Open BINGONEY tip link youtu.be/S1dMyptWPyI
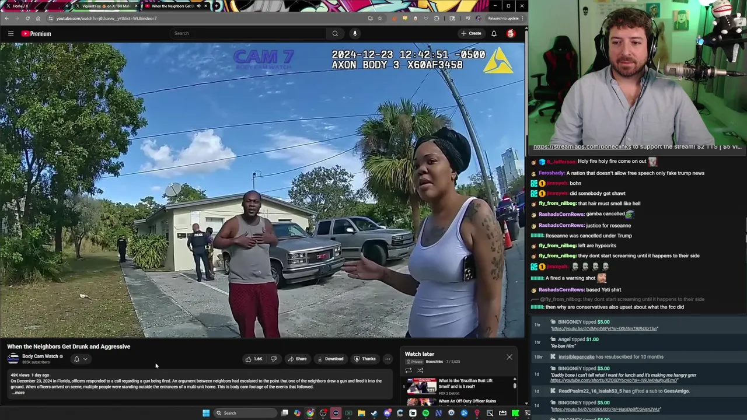This screenshot has height=420, width=747. (604, 328)
